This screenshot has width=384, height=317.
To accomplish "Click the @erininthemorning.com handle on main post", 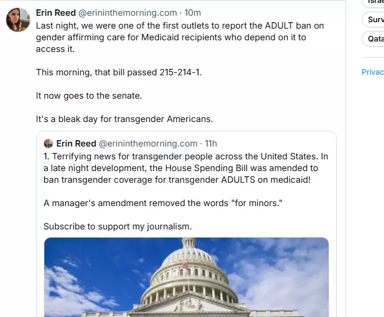I will coord(127,13).
